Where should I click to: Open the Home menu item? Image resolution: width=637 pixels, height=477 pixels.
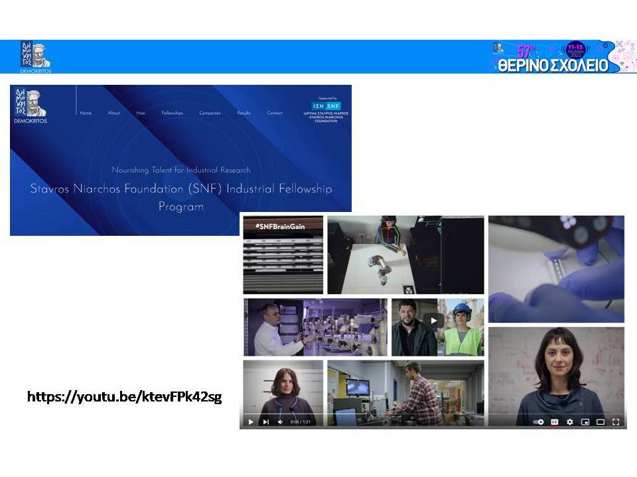tap(86, 113)
